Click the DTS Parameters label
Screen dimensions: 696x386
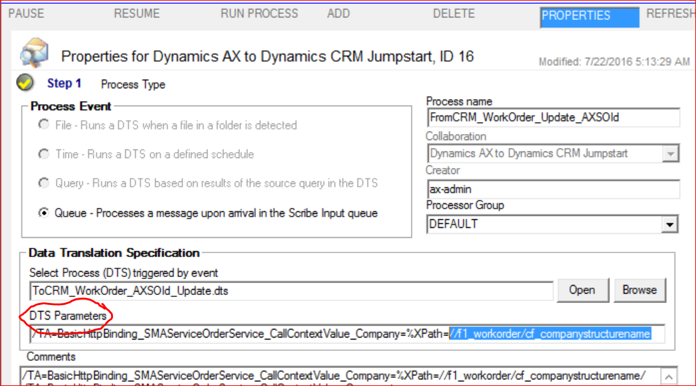click(x=68, y=316)
